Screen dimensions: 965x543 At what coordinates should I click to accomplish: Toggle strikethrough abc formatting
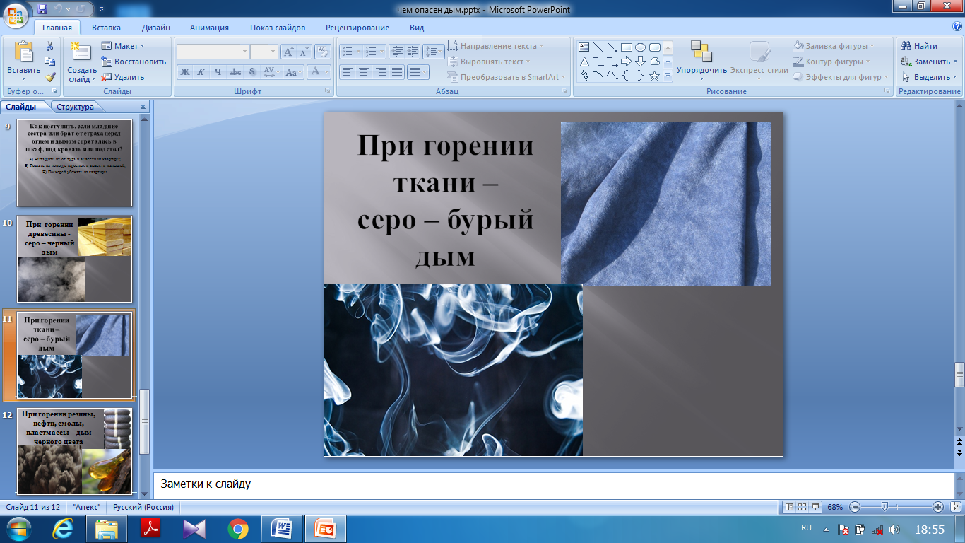(235, 72)
